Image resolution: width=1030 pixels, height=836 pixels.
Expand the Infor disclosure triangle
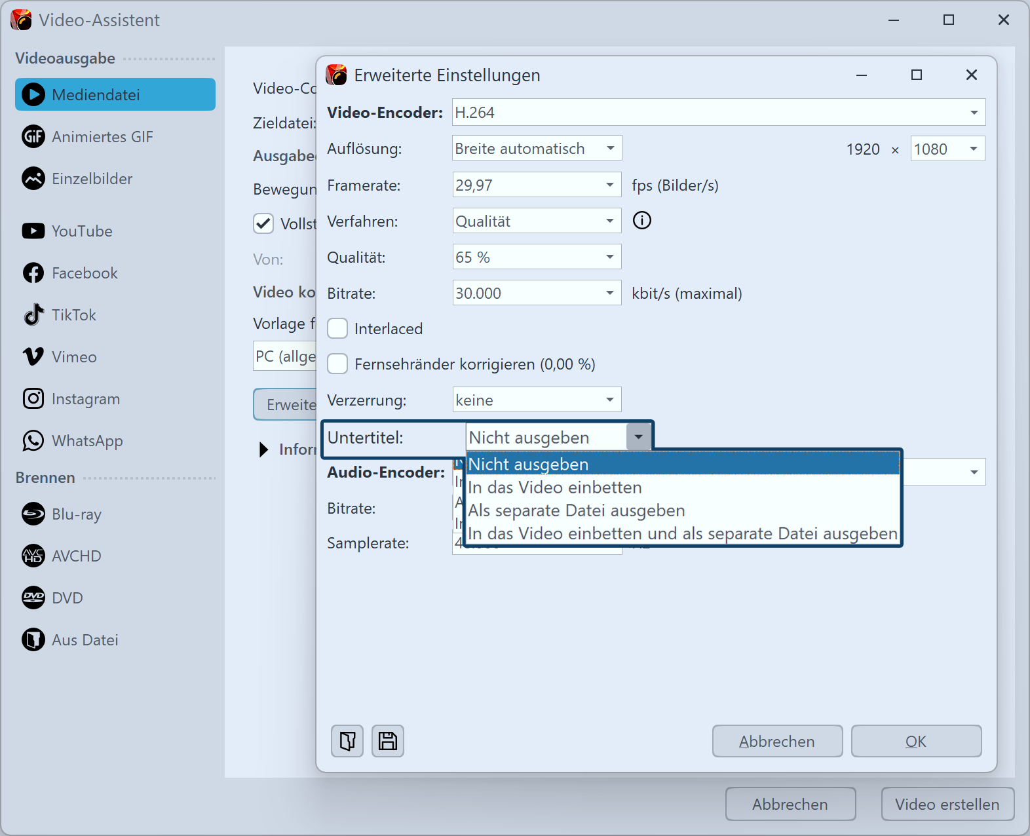[x=263, y=449]
